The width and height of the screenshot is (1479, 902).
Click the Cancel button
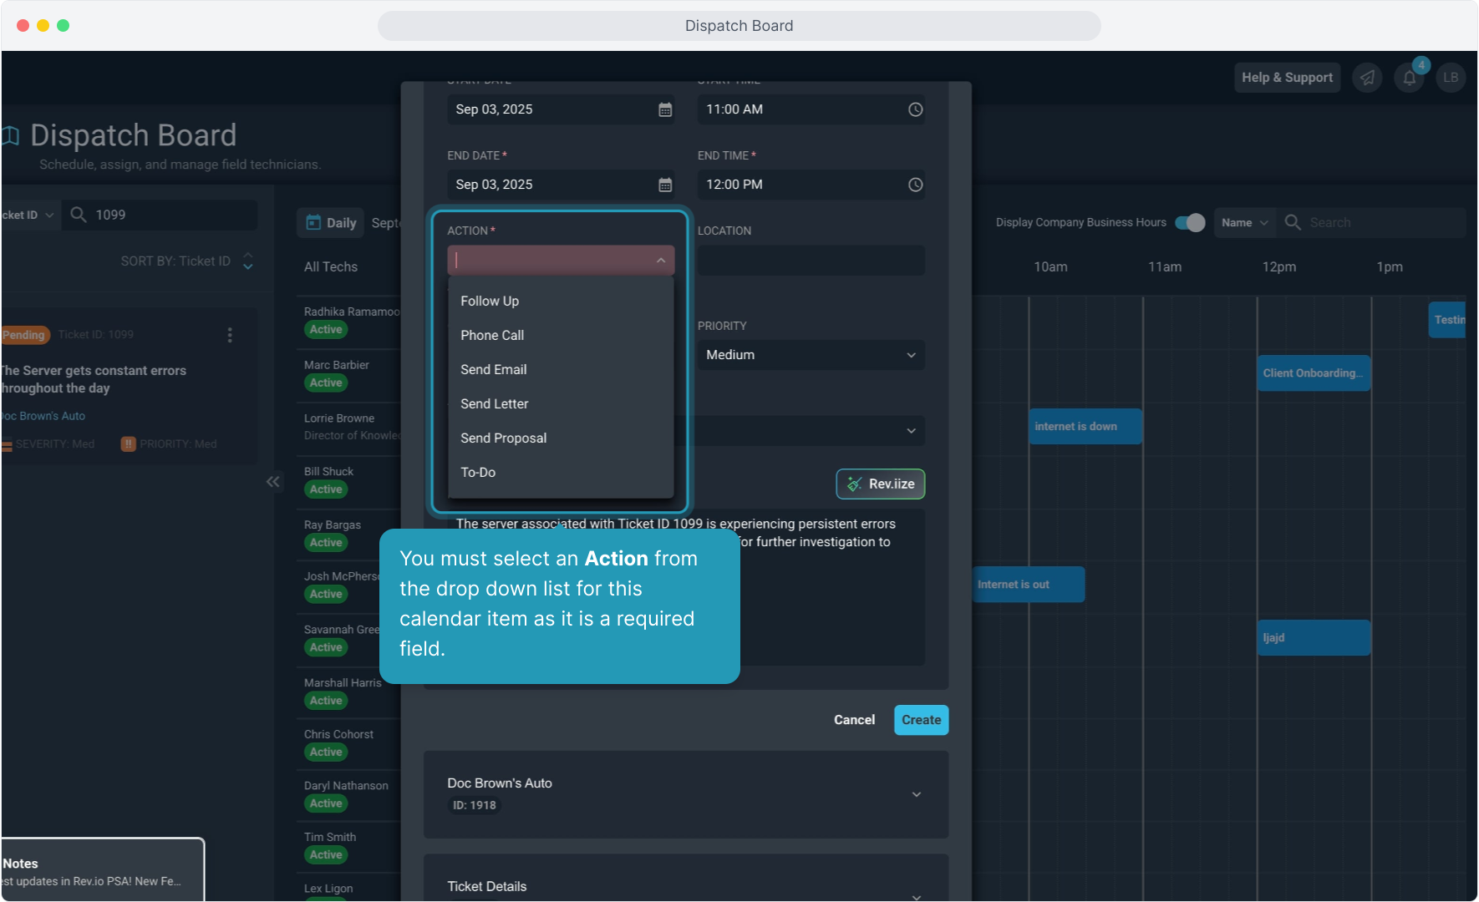[854, 720]
